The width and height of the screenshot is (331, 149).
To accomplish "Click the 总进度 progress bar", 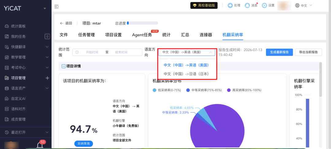I will pos(142,23).
